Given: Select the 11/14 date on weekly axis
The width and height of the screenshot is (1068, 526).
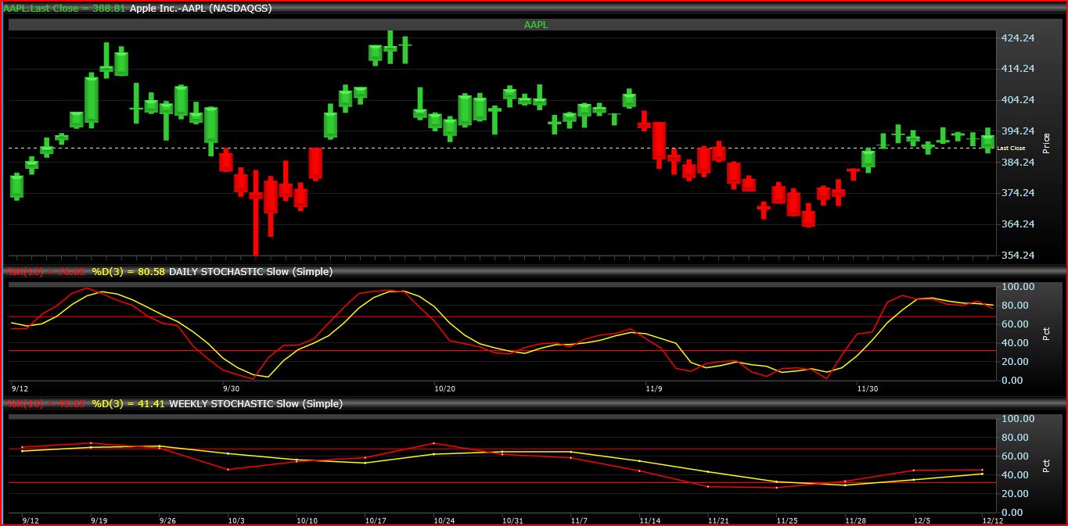Looking at the screenshot, I should (649, 520).
